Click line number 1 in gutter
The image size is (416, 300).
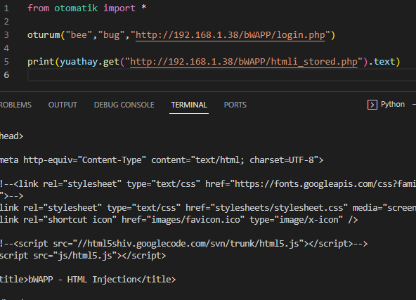pyautogui.click(x=6, y=8)
